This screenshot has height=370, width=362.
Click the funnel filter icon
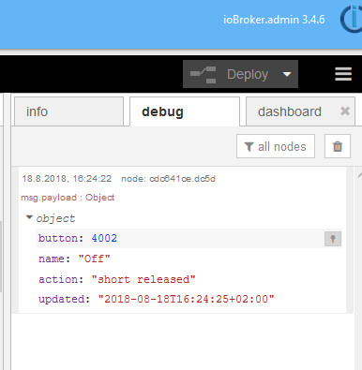pyautogui.click(x=249, y=146)
